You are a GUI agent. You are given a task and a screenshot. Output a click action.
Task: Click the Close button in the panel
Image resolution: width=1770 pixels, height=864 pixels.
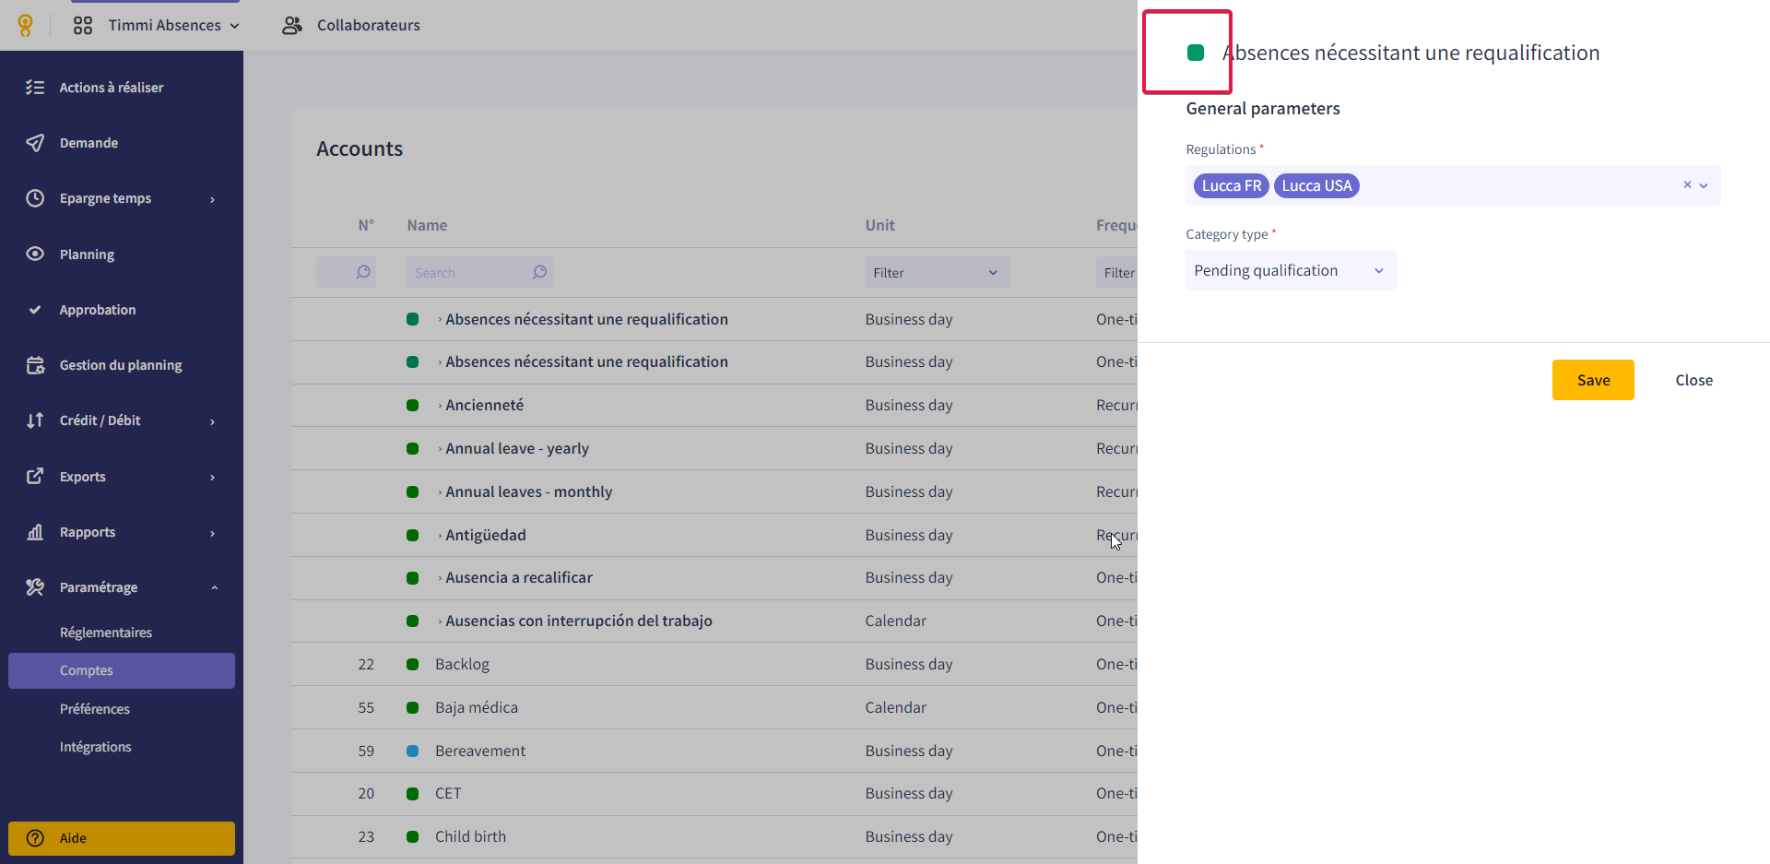pyautogui.click(x=1693, y=380)
